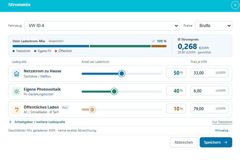Click the Öffentliches Laden slider handle
Screen dimensions: 240x168
tap(92, 110)
